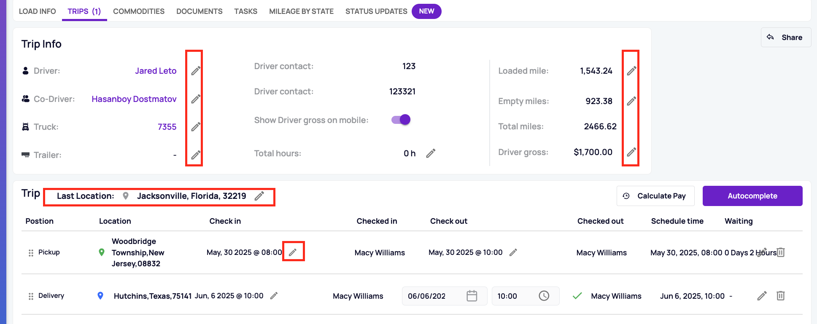
Task: Click Calculate Pay button
Action: [x=655, y=196]
